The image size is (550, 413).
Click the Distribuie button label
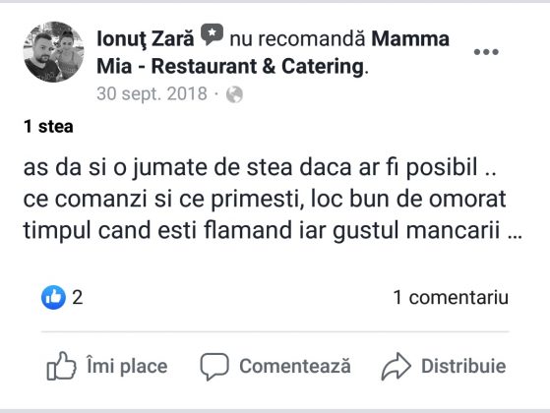pos(463,366)
